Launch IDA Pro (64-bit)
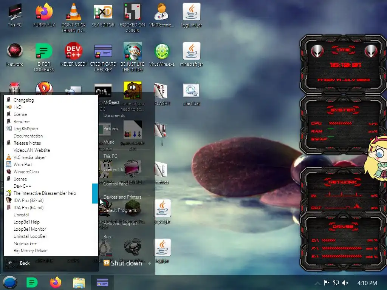 tap(51, 207)
